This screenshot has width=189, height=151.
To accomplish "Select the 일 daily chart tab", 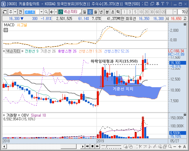I will [85, 12].
